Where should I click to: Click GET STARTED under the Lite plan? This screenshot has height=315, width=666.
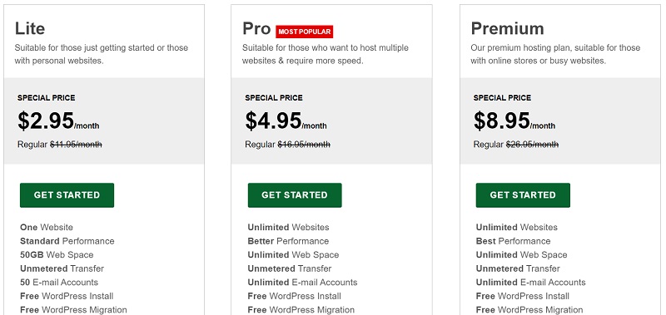tap(67, 195)
